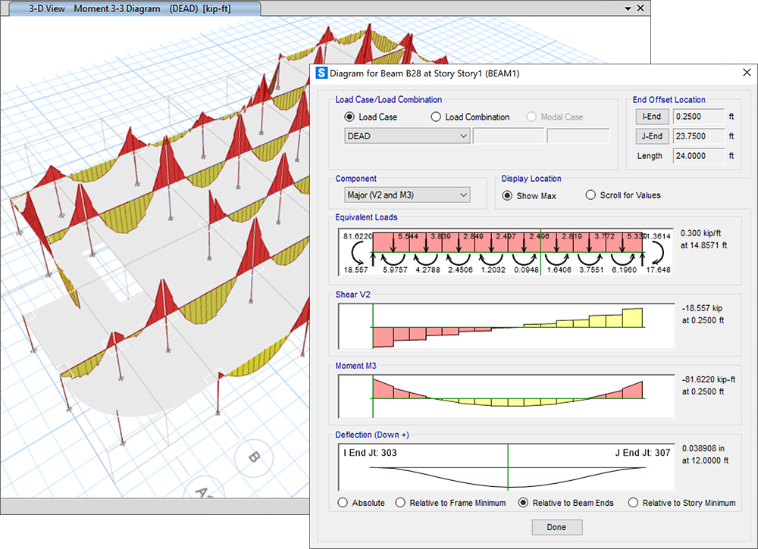Set deflection to Absolute

tap(343, 503)
